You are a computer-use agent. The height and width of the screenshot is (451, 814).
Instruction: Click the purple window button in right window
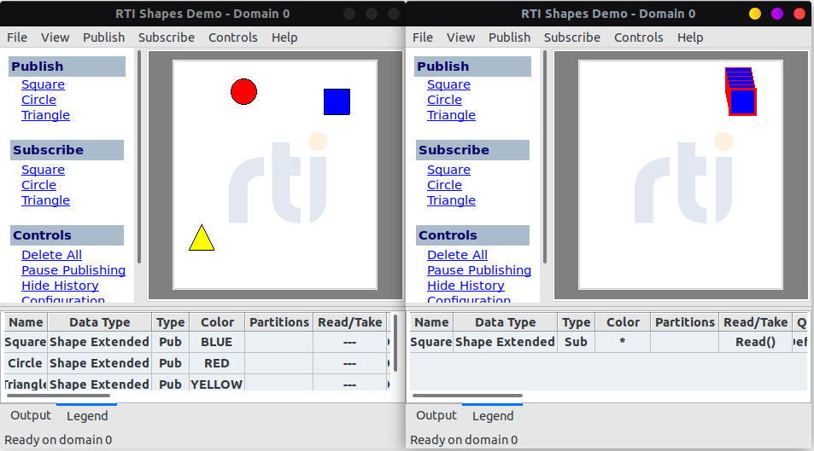pyautogui.click(x=777, y=14)
